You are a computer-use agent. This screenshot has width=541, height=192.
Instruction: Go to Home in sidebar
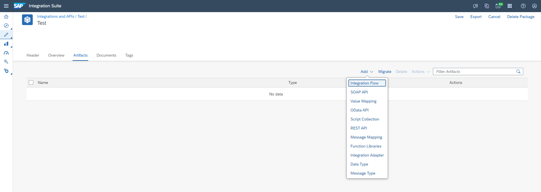(6, 17)
